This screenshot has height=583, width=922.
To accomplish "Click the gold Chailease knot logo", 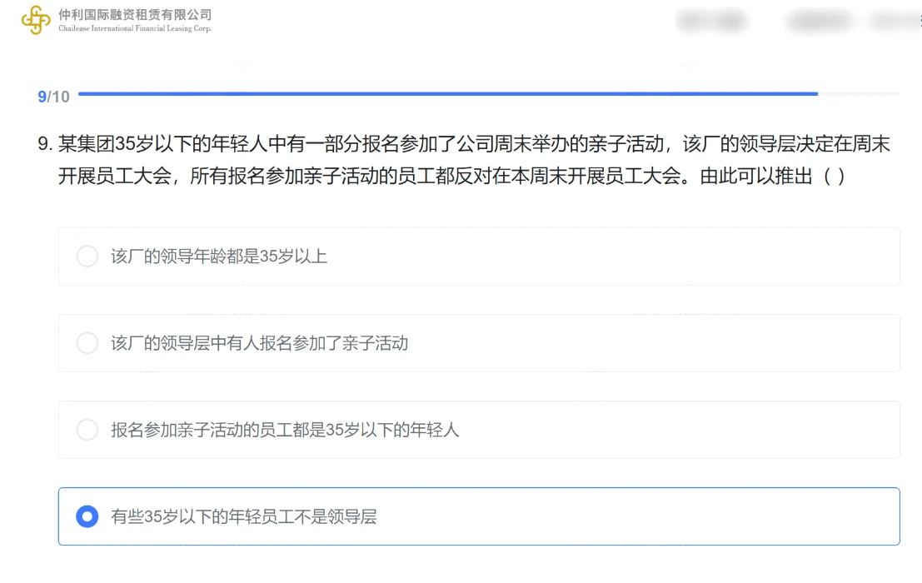I will pyautogui.click(x=36, y=20).
